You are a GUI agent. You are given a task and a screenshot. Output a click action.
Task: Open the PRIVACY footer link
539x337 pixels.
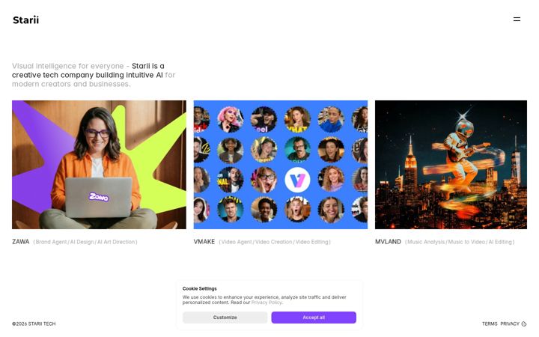point(510,324)
